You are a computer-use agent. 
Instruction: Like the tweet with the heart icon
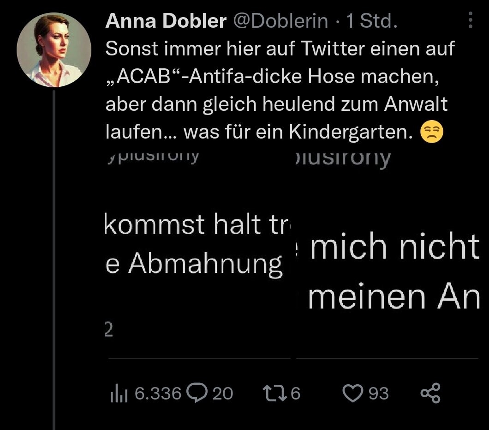(x=352, y=393)
